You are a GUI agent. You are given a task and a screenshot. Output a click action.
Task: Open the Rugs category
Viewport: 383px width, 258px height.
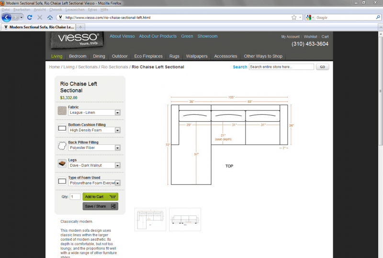(174, 56)
